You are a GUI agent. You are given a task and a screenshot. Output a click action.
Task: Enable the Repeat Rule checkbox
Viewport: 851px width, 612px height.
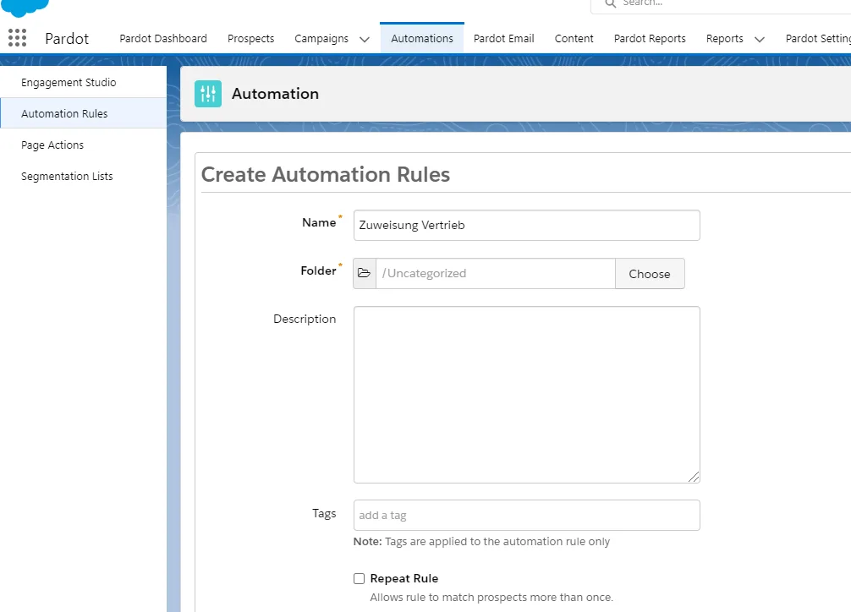click(x=359, y=578)
